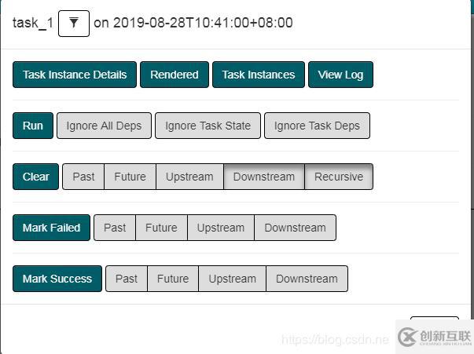The height and width of the screenshot is (354, 474).
Task: Click the filter funnel icon beside task_1
Action: point(74,23)
